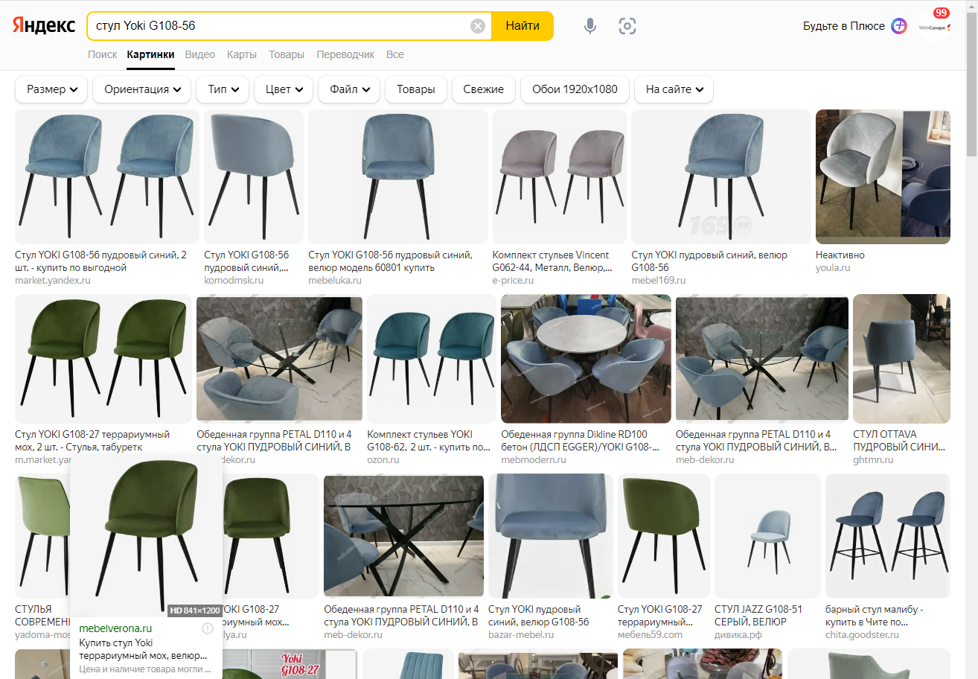
Task: Open the bazar-mebel.ru blue chair thumbnail
Action: [551, 536]
